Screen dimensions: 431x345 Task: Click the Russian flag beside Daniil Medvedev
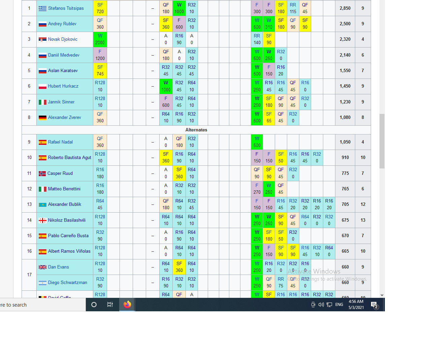tap(42, 55)
